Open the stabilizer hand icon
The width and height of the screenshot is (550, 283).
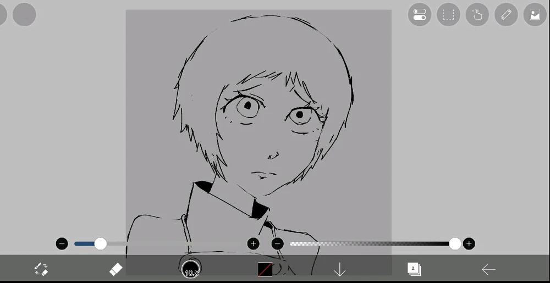[x=477, y=15]
